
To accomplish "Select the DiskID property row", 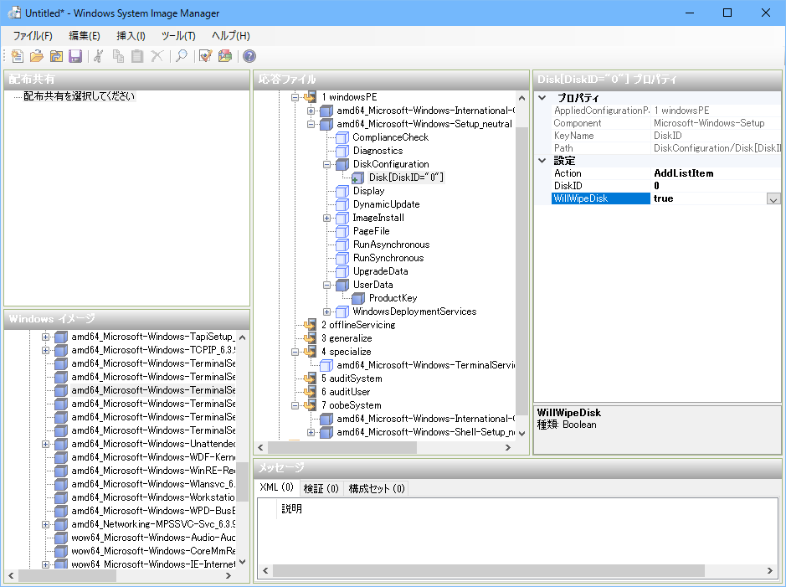I will coord(665,186).
